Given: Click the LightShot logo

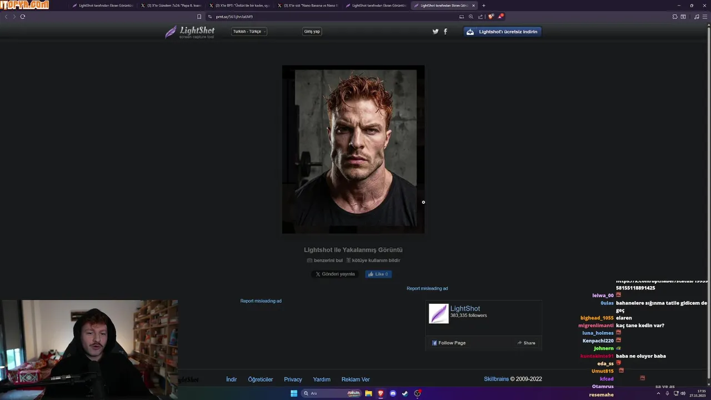Looking at the screenshot, I should 190,32.
